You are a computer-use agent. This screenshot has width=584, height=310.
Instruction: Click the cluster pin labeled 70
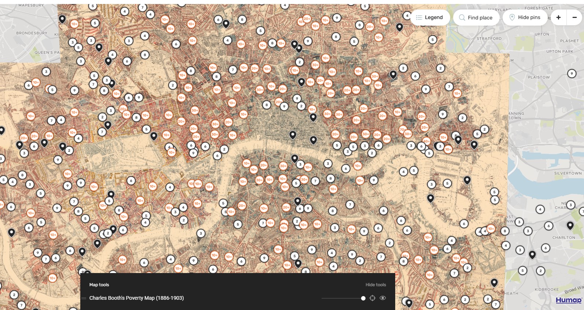tap(402, 130)
